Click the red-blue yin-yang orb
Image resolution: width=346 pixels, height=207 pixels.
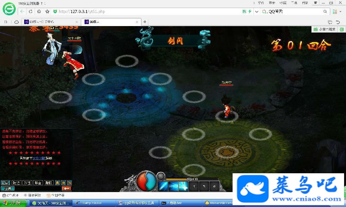(x=146, y=181)
